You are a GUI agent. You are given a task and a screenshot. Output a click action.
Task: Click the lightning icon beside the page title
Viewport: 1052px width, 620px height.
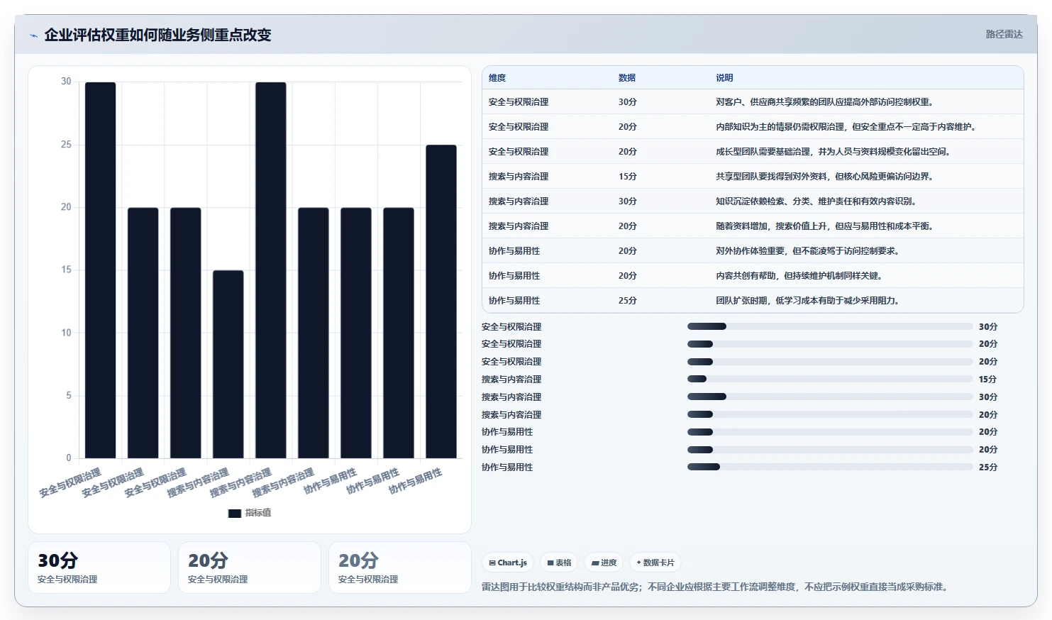click(x=33, y=35)
